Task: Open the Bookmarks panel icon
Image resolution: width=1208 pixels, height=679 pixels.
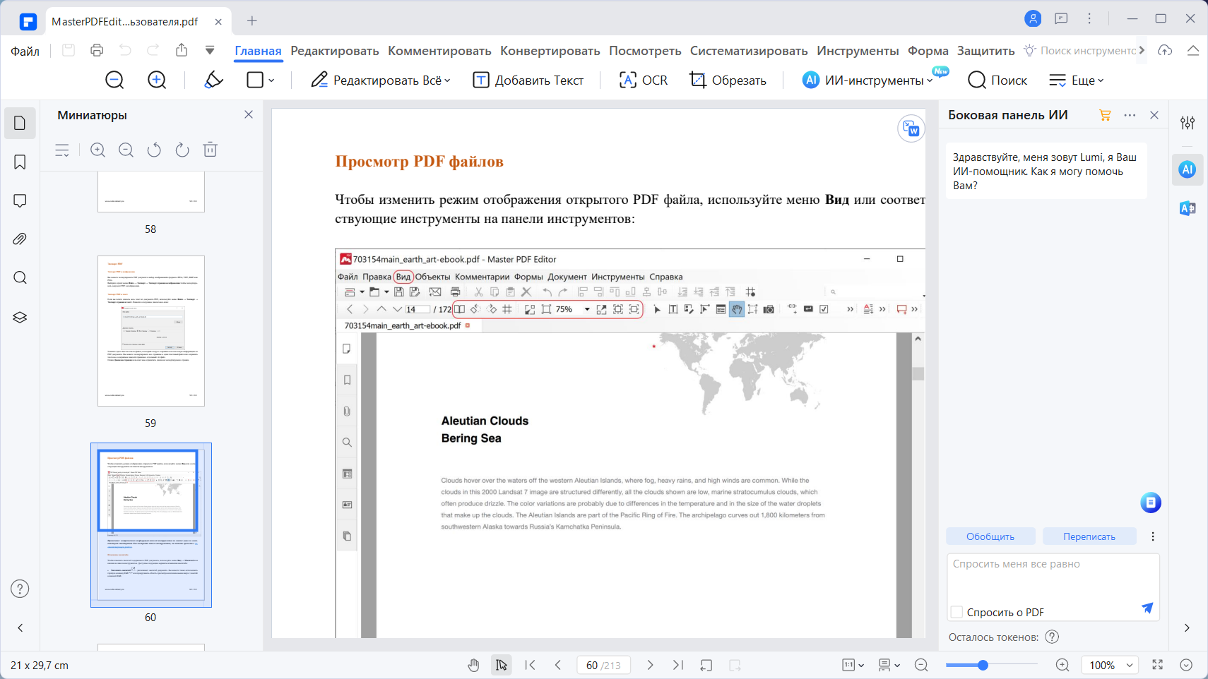Action: coord(20,162)
